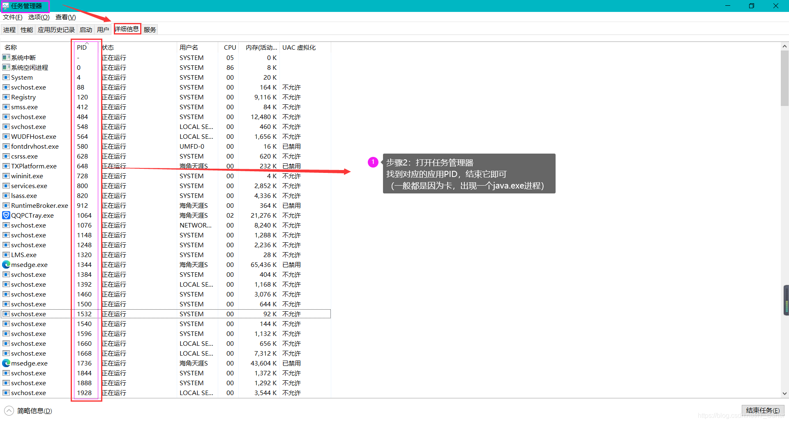This screenshot has width=789, height=423.
Task: Click the memory value 43,604 K
Action: (263, 363)
